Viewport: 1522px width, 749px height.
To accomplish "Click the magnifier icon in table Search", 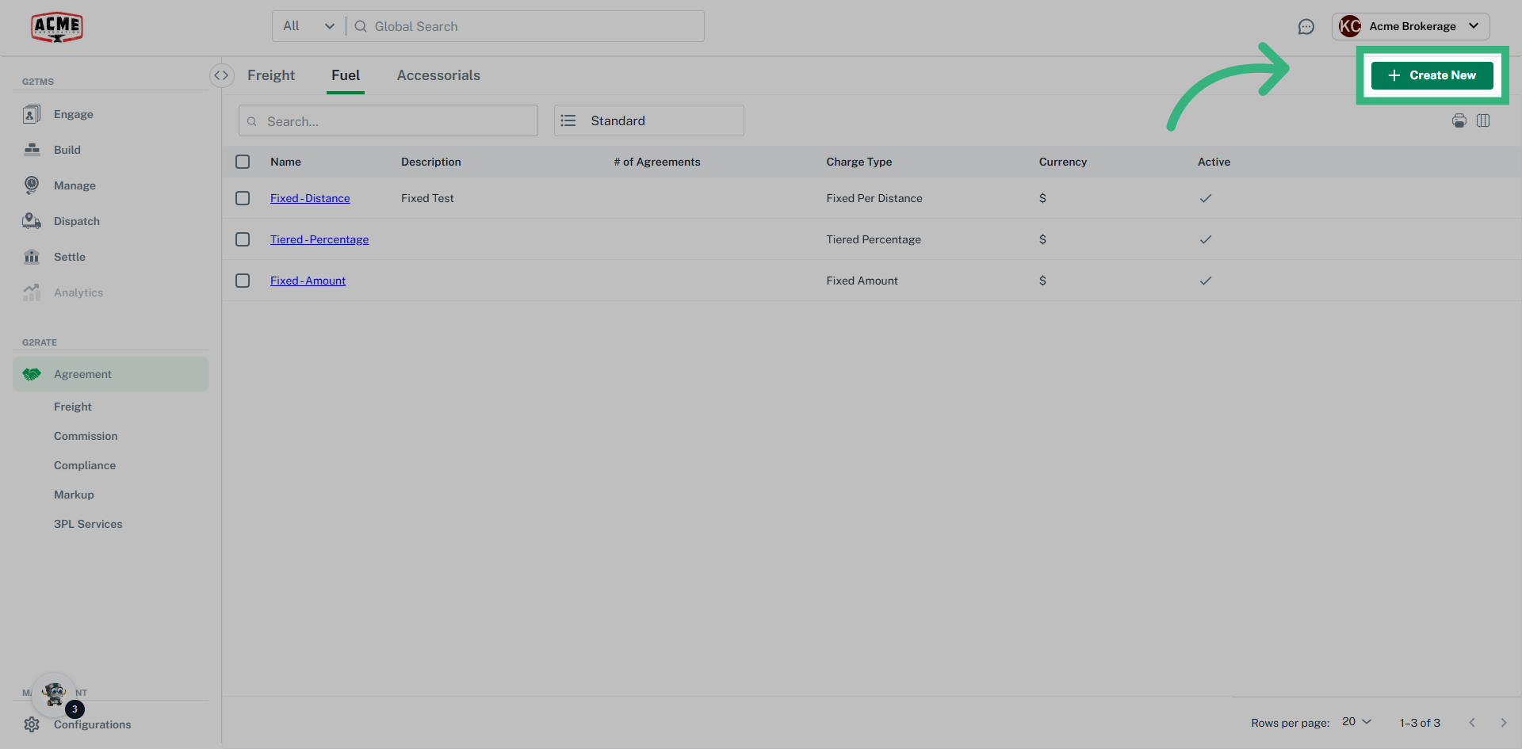I will click(252, 121).
